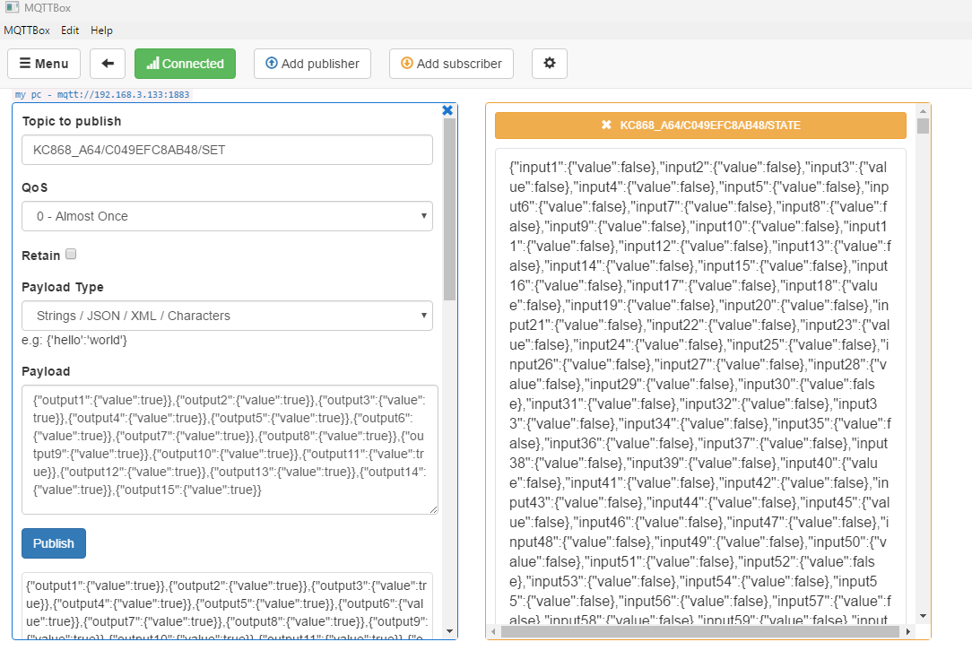Click the Topic to publish input field
The width and height of the screenshot is (972, 668).
(x=227, y=150)
